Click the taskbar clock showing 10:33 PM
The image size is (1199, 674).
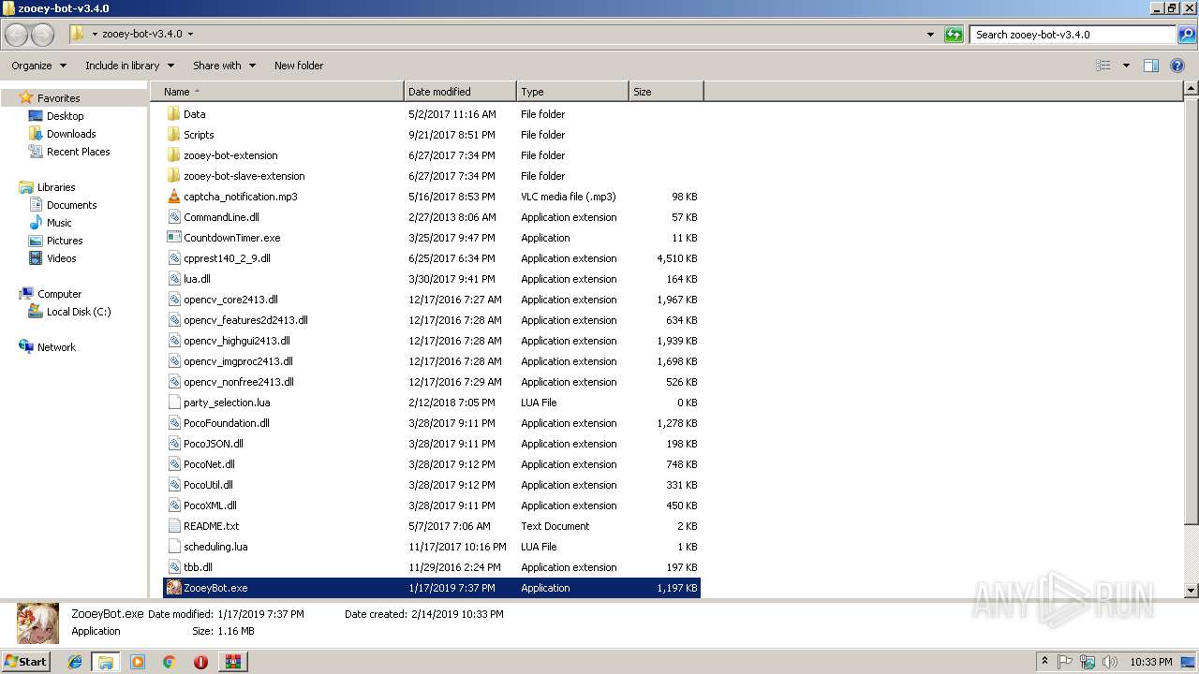1150,662
